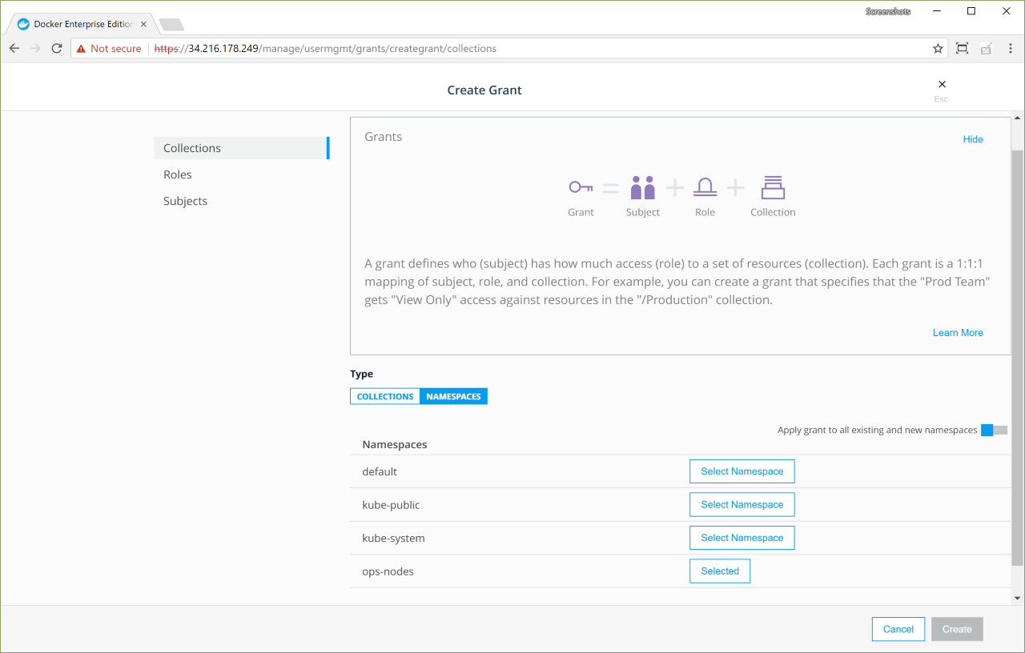Click the Grant key icon
The height and width of the screenshot is (653, 1025).
click(581, 187)
